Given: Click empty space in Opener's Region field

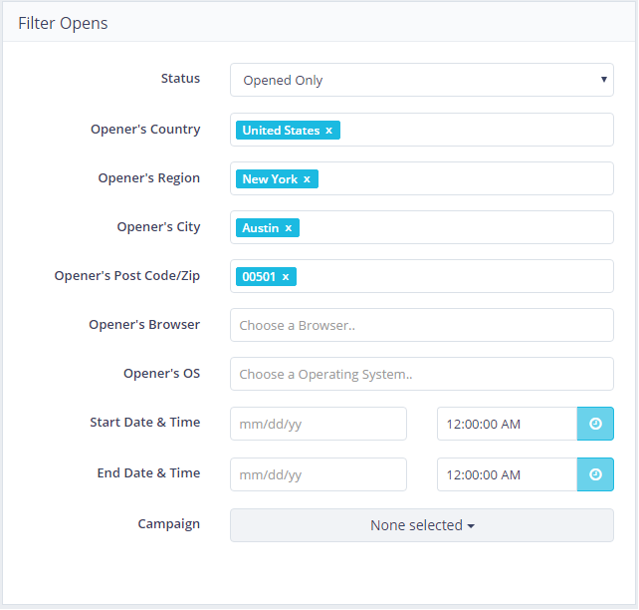Looking at the screenshot, I should (x=468, y=178).
